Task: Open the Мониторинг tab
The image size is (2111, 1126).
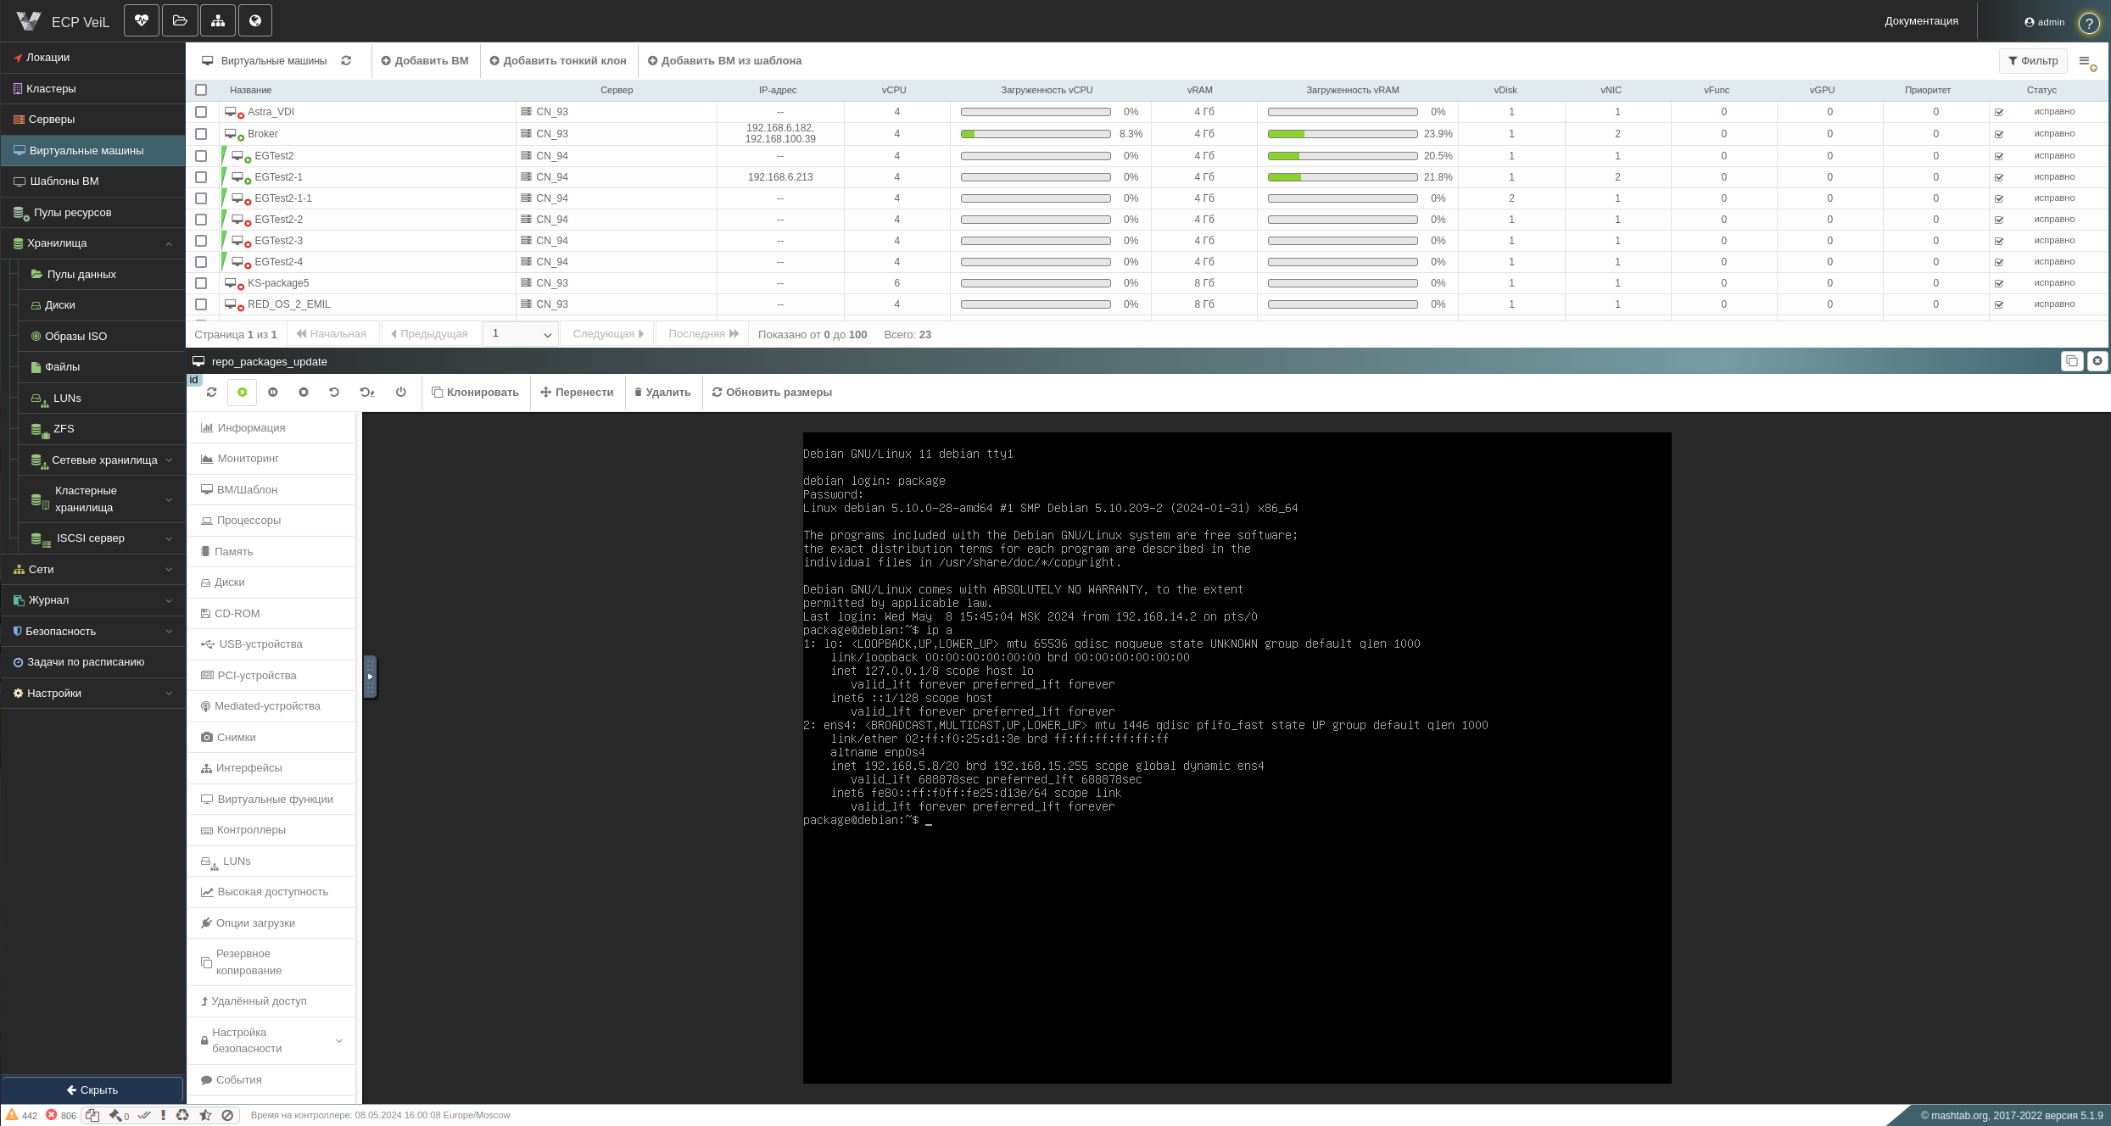Action: (x=271, y=459)
